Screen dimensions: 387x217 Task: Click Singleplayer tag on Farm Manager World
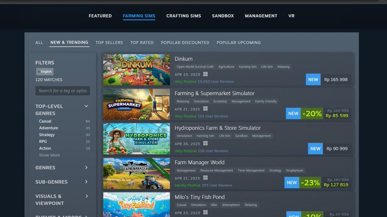tap(295, 170)
